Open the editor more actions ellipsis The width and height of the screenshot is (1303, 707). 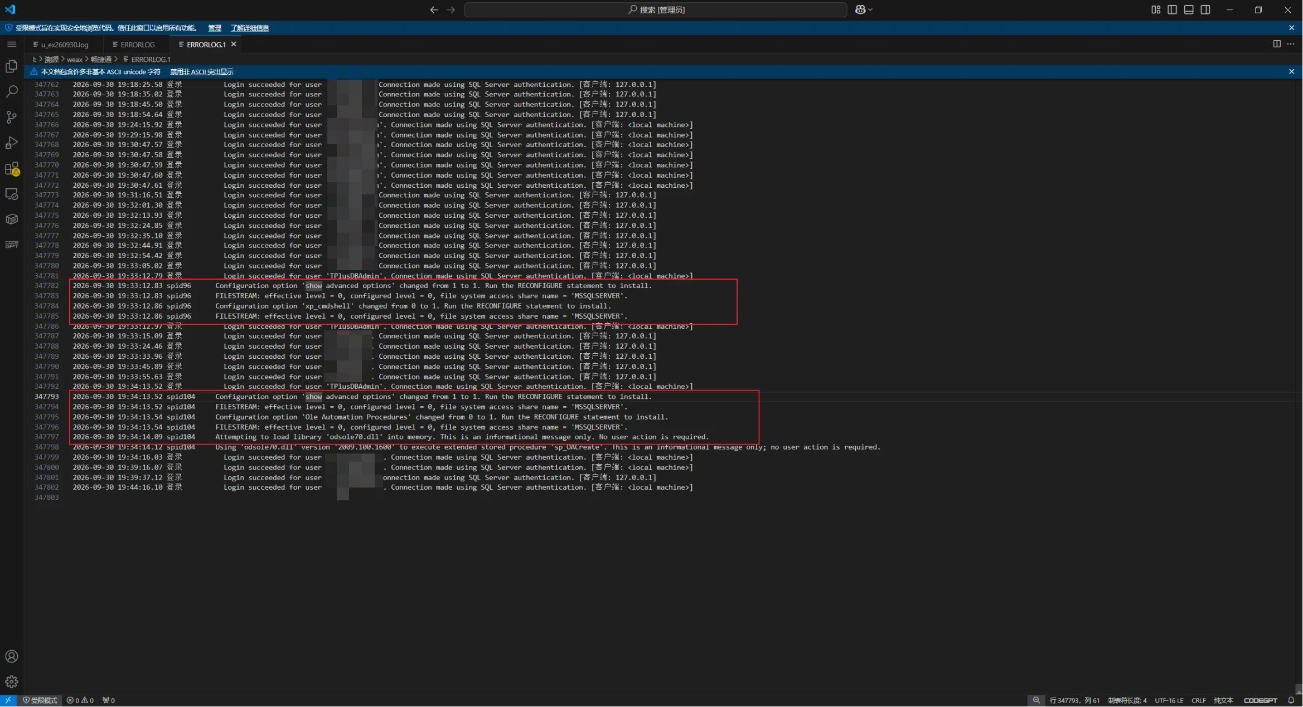pyautogui.click(x=1291, y=44)
